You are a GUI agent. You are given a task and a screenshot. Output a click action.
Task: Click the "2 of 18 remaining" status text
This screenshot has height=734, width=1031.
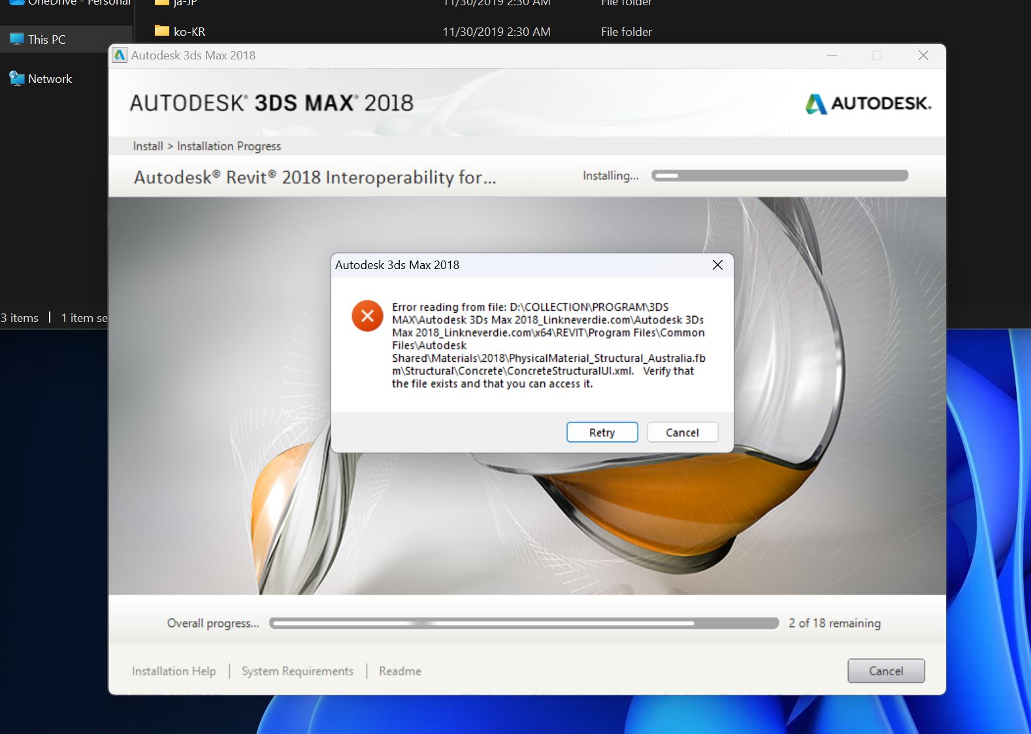point(834,623)
